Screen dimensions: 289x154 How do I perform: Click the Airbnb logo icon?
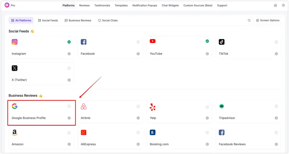(x=84, y=107)
